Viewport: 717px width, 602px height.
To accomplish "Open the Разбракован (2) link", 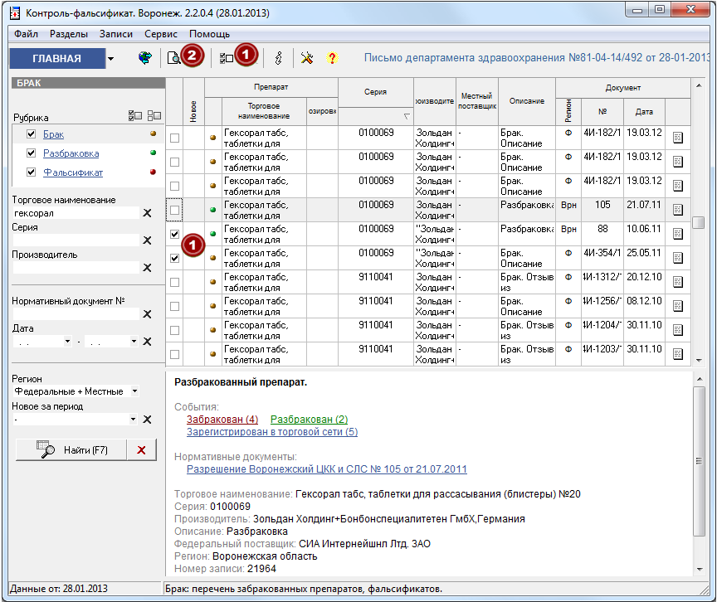I will [309, 420].
